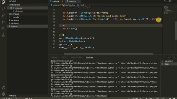Open the Manage gear menu
The width and height of the screenshot is (177, 99).
click(x=3, y=94)
